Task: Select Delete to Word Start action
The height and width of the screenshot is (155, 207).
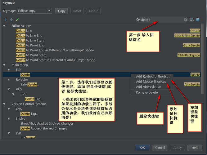Action: click(x=31, y=55)
